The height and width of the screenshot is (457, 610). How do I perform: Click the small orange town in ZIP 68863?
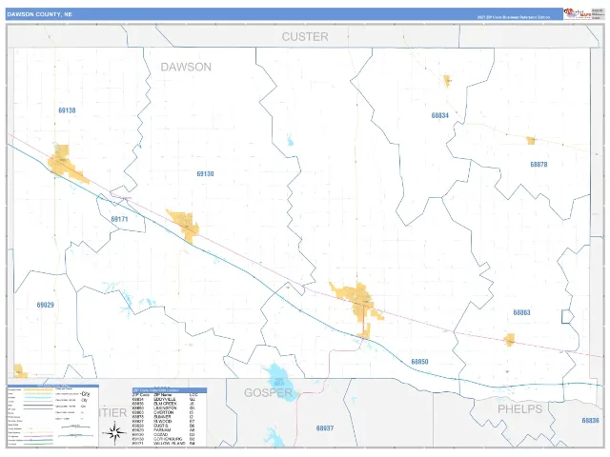[x=509, y=340]
